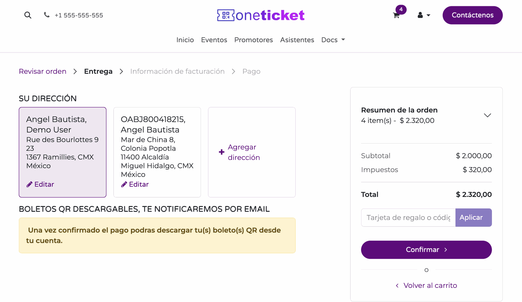Click the Aplicar button
522x302 pixels.
(x=474, y=218)
